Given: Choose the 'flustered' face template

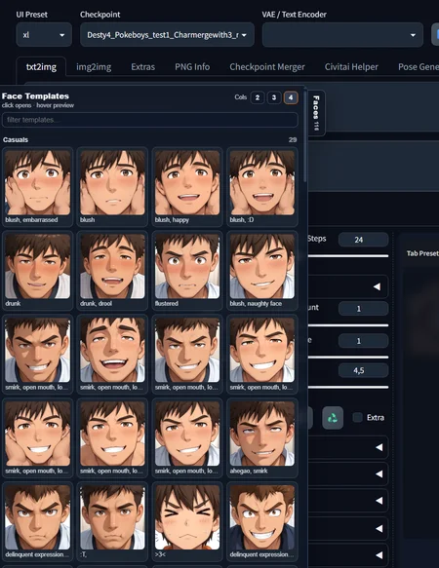Looking at the screenshot, I should (x=187, y=271).
